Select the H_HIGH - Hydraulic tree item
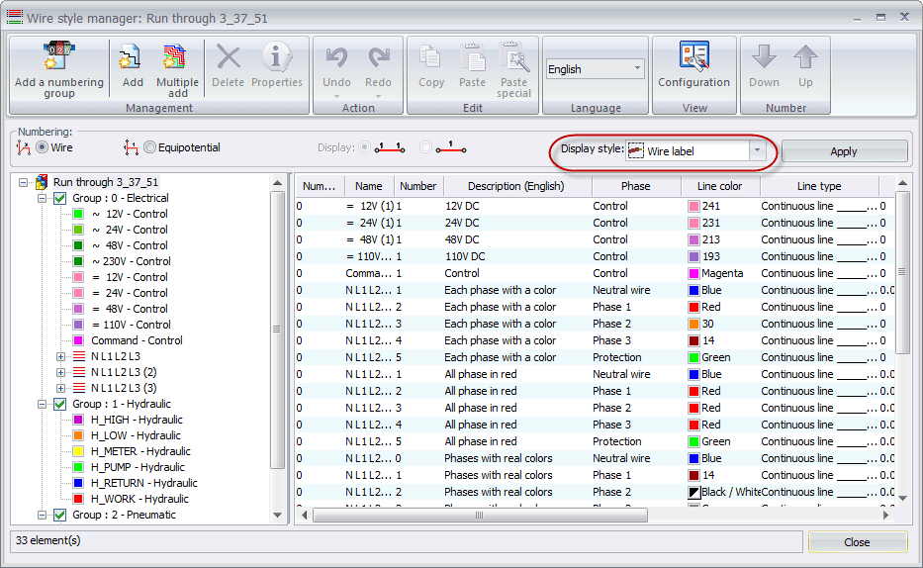 (137, 420)
